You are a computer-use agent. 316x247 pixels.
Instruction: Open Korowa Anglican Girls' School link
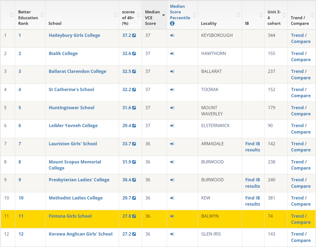(x=81, y=234)
